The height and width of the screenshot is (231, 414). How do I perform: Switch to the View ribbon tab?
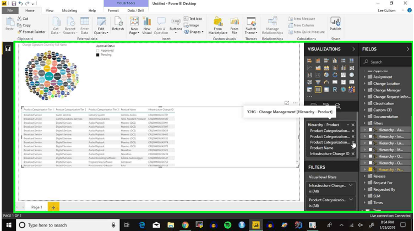[x=50, y=10]
